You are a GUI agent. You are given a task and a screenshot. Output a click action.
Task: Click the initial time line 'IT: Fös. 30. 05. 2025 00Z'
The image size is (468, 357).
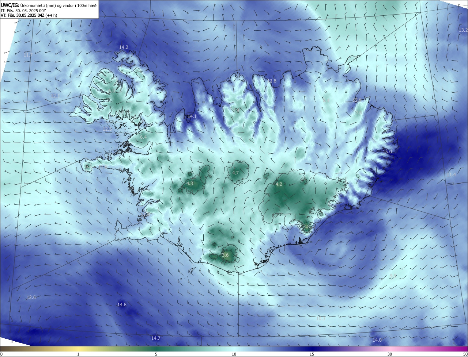23,11
